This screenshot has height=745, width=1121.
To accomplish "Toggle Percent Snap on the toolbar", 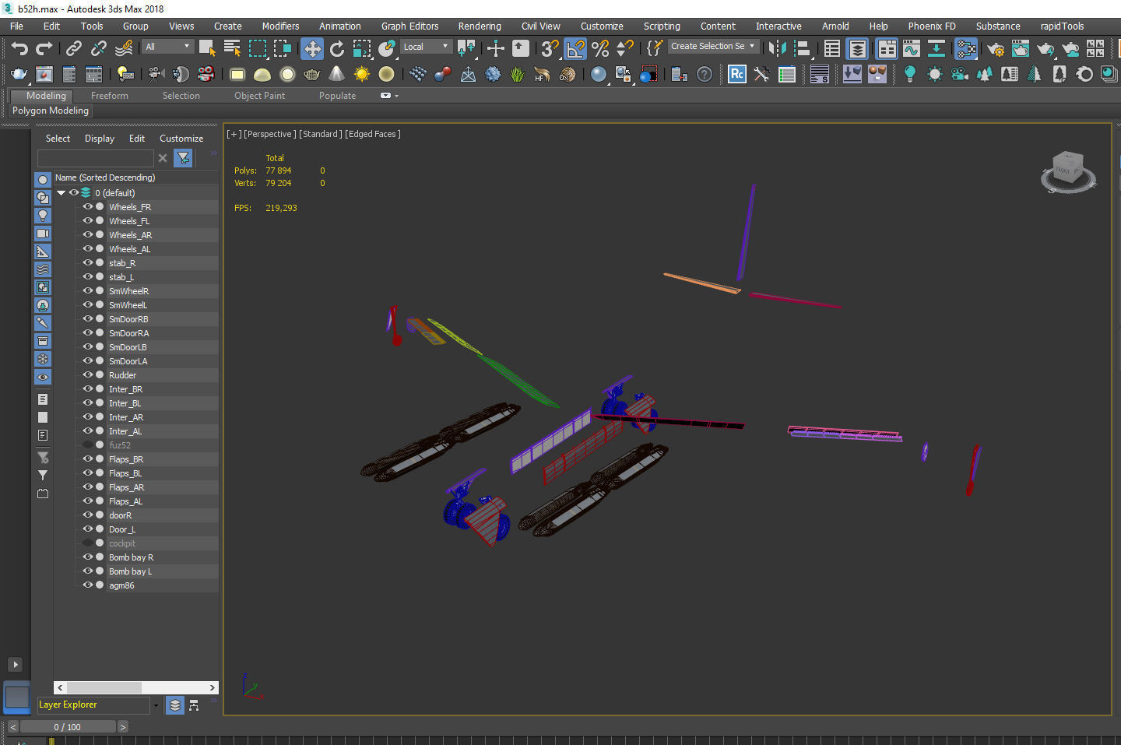I will pyautogui.click(x=600, y=48).
